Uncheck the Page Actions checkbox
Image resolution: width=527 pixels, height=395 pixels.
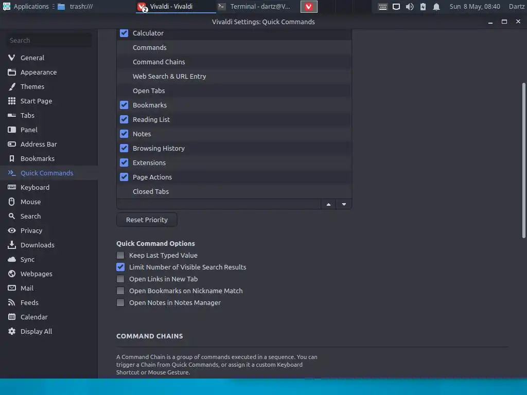click(124, 177)
